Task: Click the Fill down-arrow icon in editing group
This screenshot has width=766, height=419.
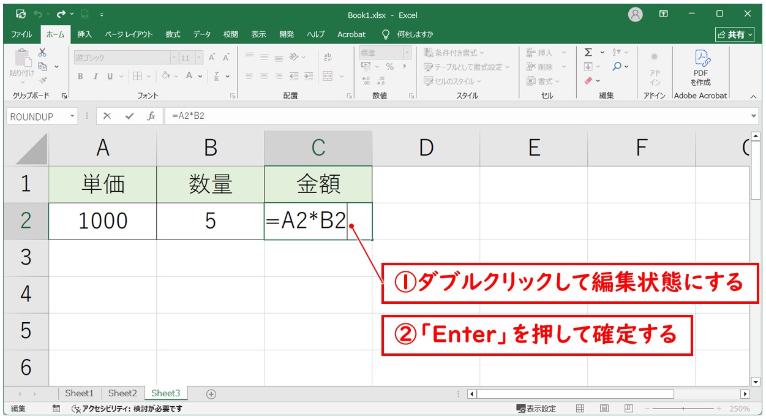Action: pyautogui.click(x=588, y=67)
